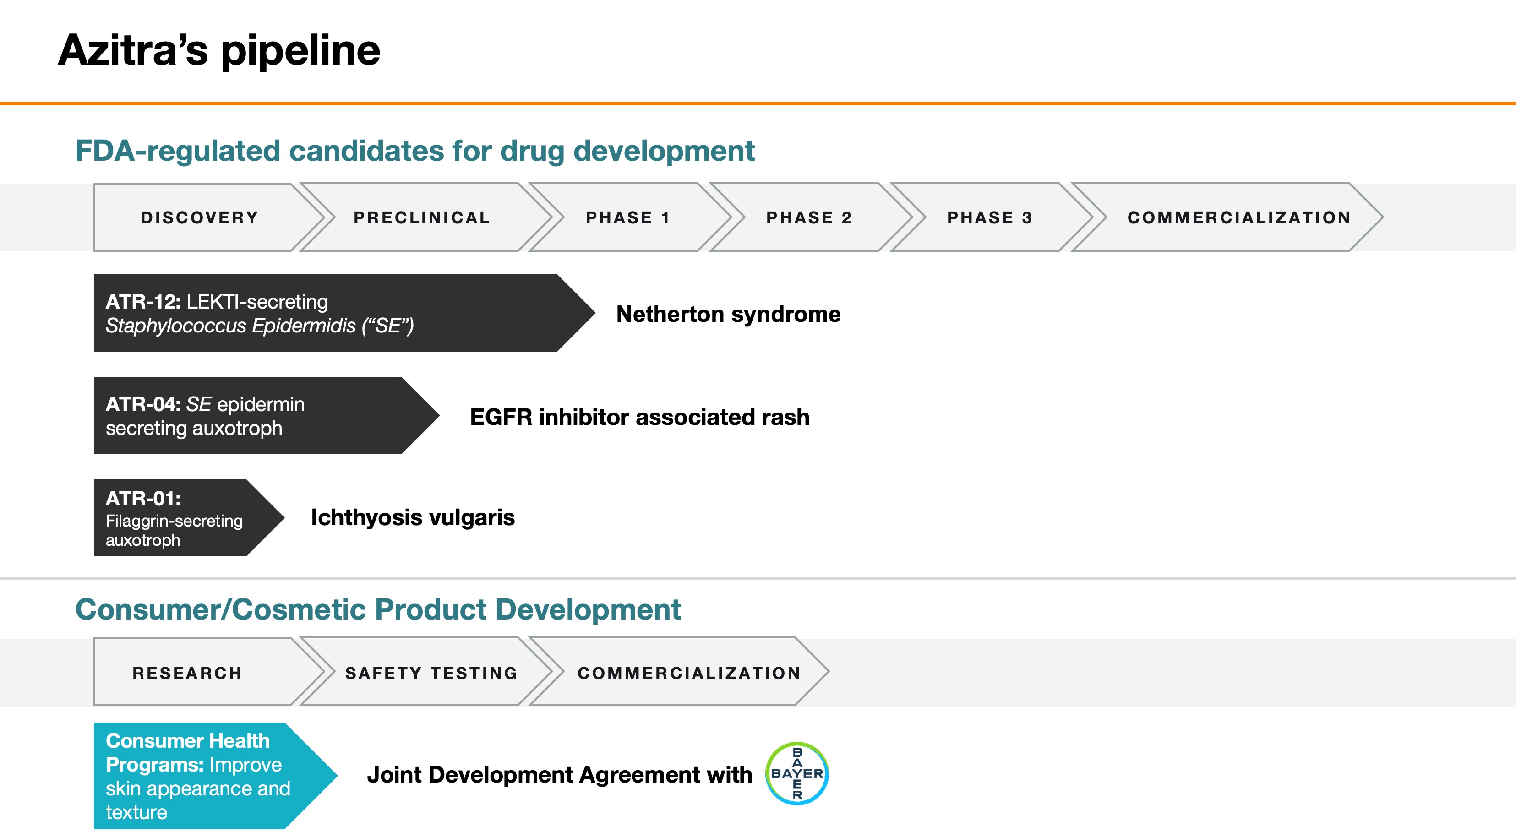This screenshot has height=837, width=1516.
Task: Click the consumer Commercialization stage arrow
Action: click(688, 673)
